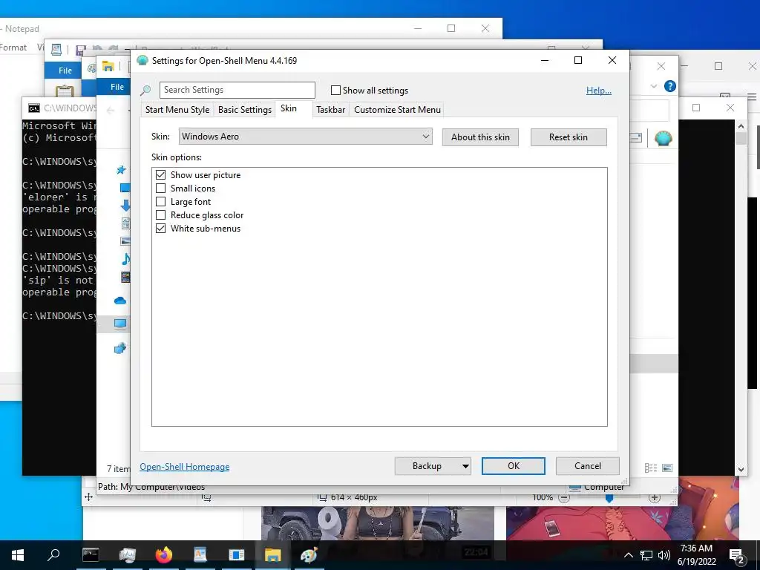Open the Windows Start menu
The width and height of the screenshot is (760, 570).
tap(18, 555)
